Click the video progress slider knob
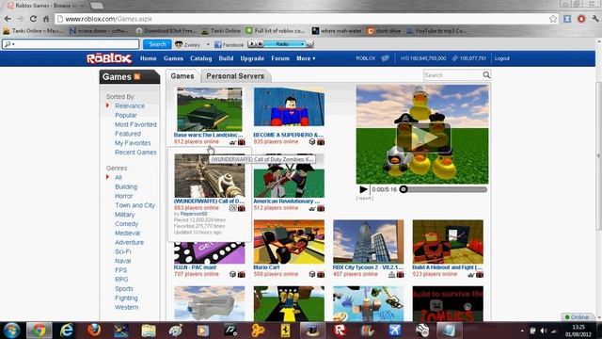Viewport: 602px width, 339px height. (404, 189)
